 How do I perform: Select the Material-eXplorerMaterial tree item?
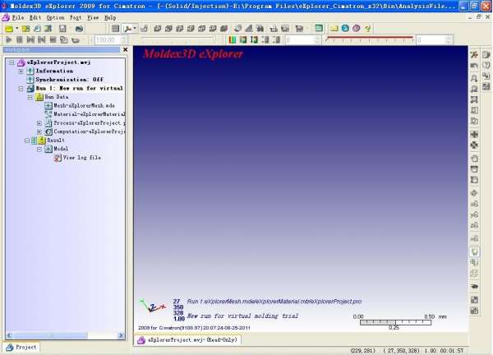pyautogui.click(x=89, y=114)
